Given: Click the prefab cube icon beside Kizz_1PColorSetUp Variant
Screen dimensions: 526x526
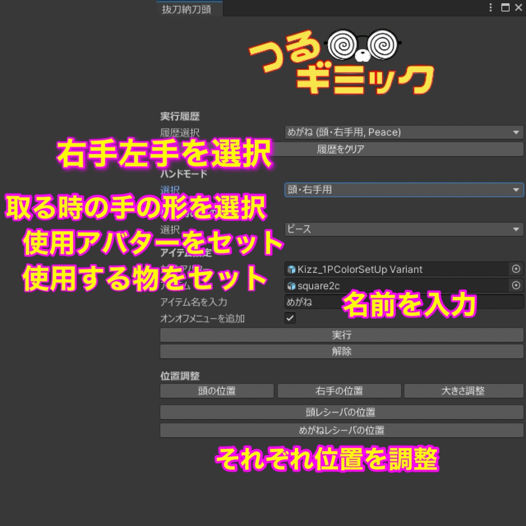Looking at the screenshot, I should (x=292, y=269).
